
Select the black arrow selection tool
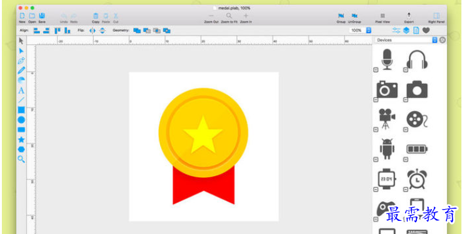(x=21, y=41)
